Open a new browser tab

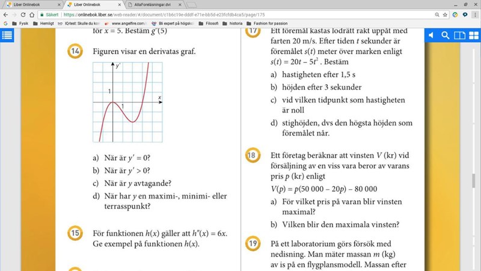(x=191, y=4)
